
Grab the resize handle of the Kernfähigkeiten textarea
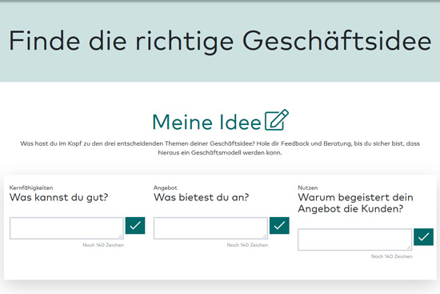pos(120,236)
